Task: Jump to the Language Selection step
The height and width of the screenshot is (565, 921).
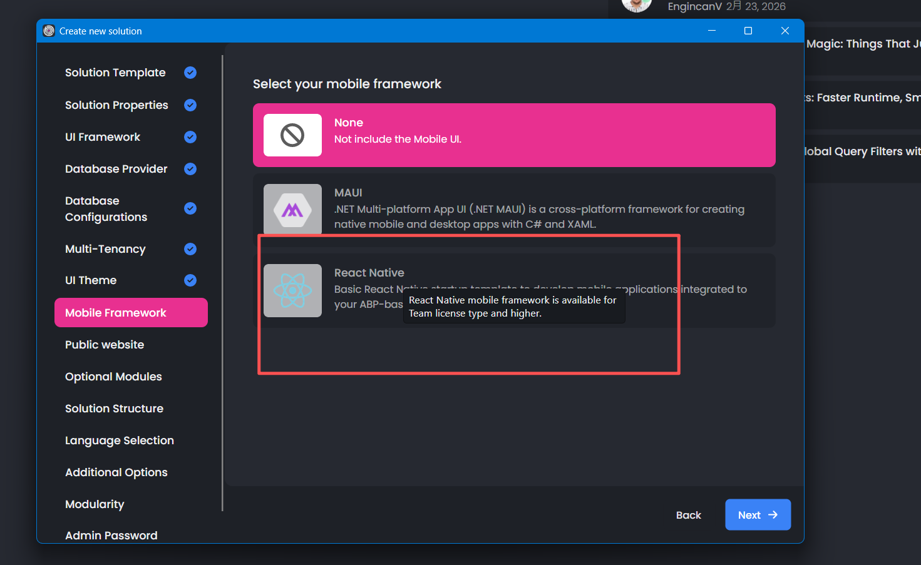Action: [x=119, y=440]
